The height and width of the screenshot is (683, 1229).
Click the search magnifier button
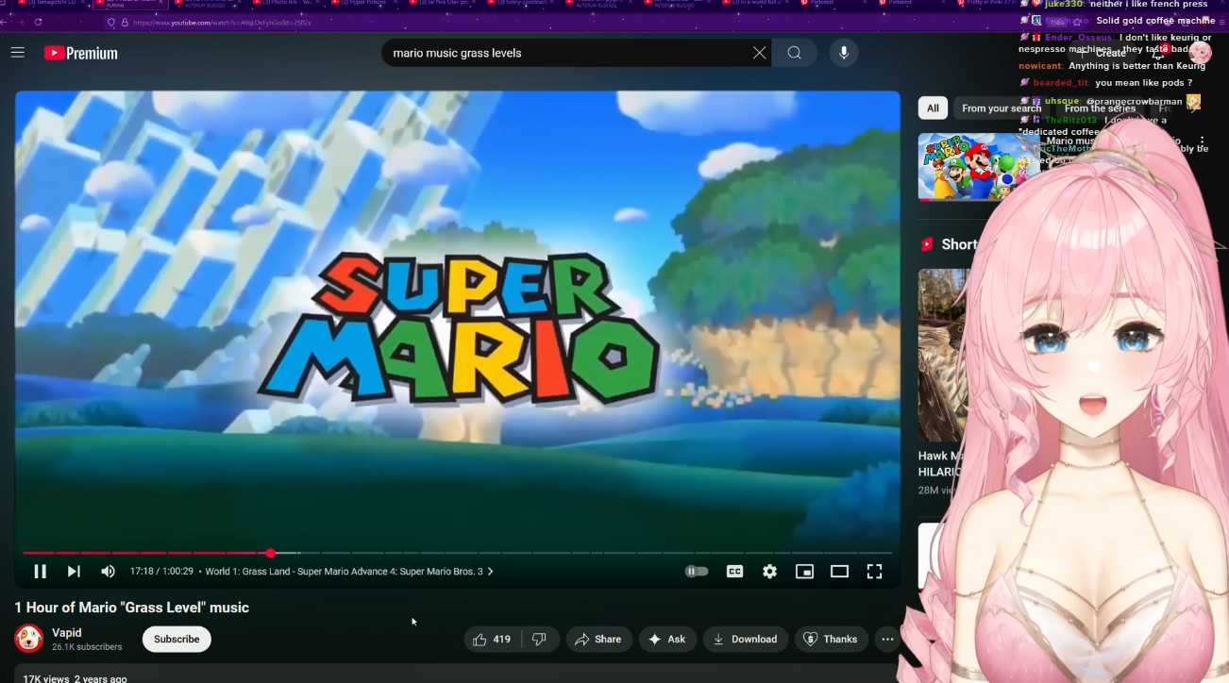point(795,53)
